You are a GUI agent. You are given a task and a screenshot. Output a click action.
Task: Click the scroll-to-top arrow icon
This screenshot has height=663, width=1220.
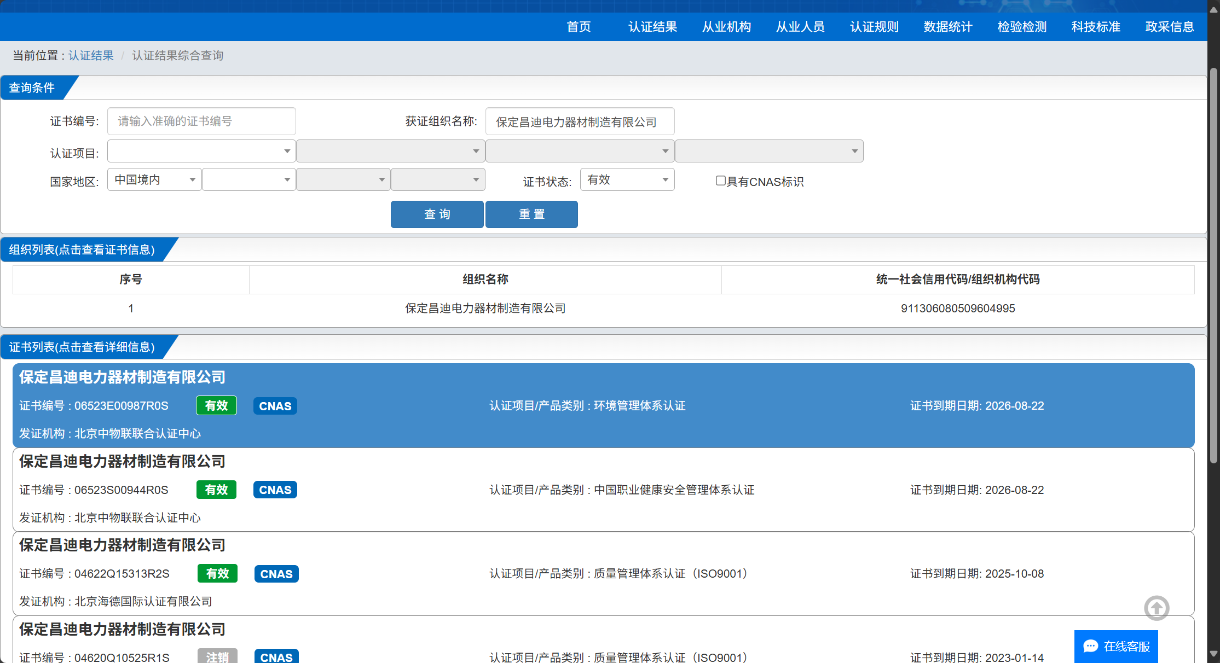tap(1156, 608)
